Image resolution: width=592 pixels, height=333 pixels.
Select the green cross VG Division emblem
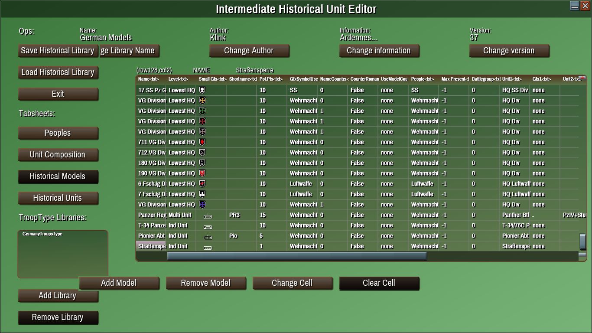[x=202, y=111]
